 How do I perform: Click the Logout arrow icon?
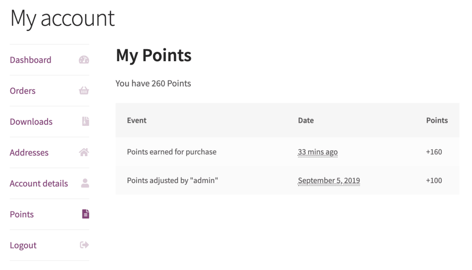coord(84,245)
